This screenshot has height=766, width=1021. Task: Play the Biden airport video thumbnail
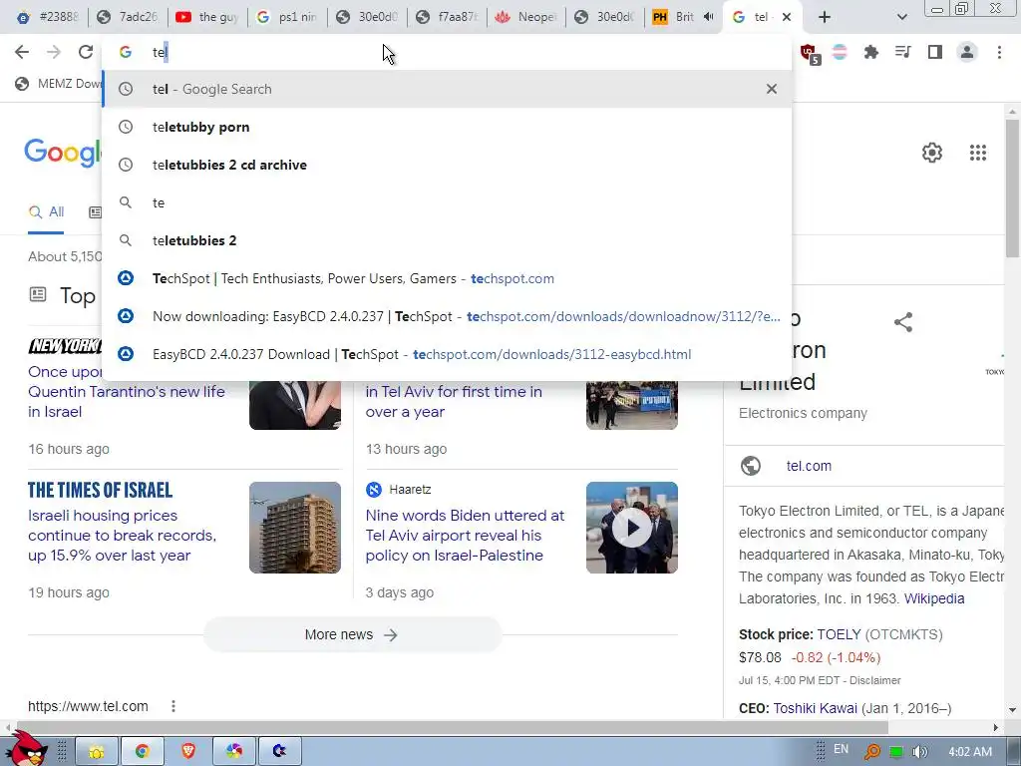[631, 528]
